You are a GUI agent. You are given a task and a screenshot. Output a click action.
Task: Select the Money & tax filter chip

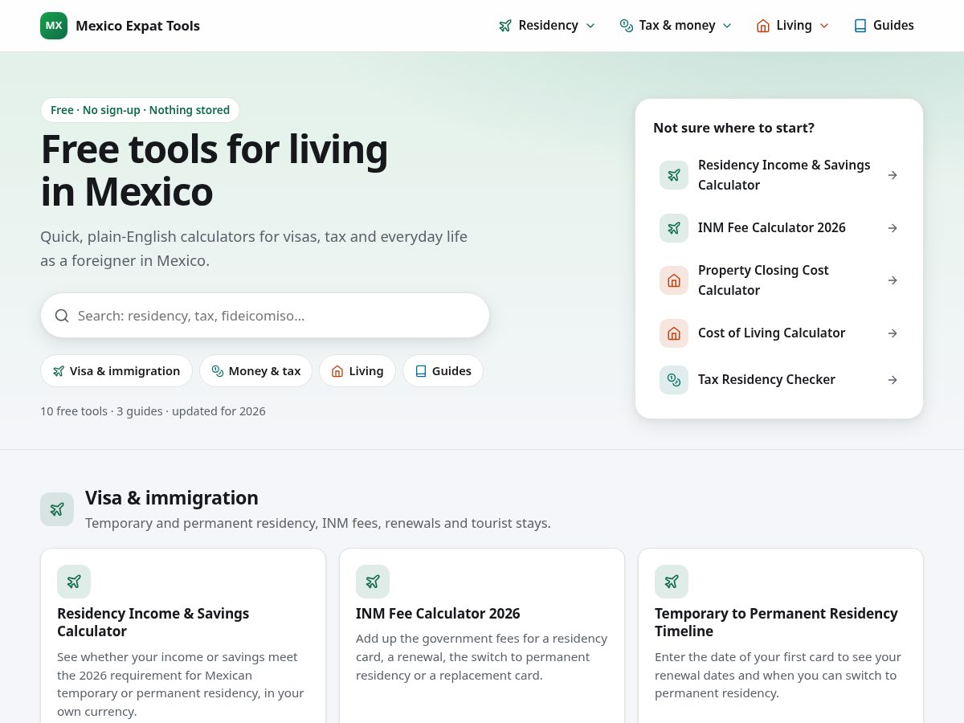(x=255, y=371)
